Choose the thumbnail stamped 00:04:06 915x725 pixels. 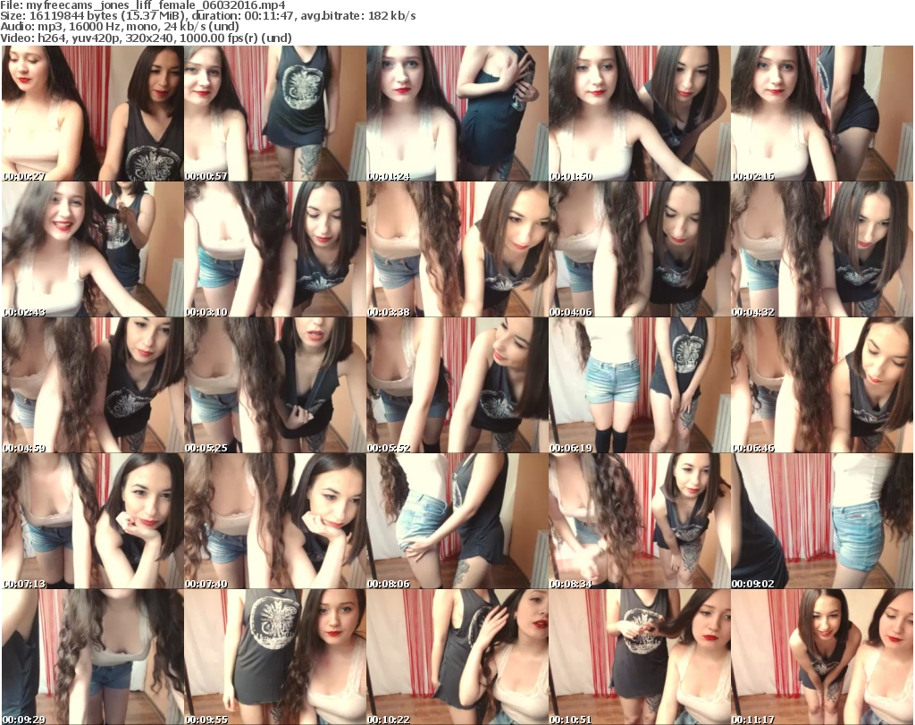(639, 249)
